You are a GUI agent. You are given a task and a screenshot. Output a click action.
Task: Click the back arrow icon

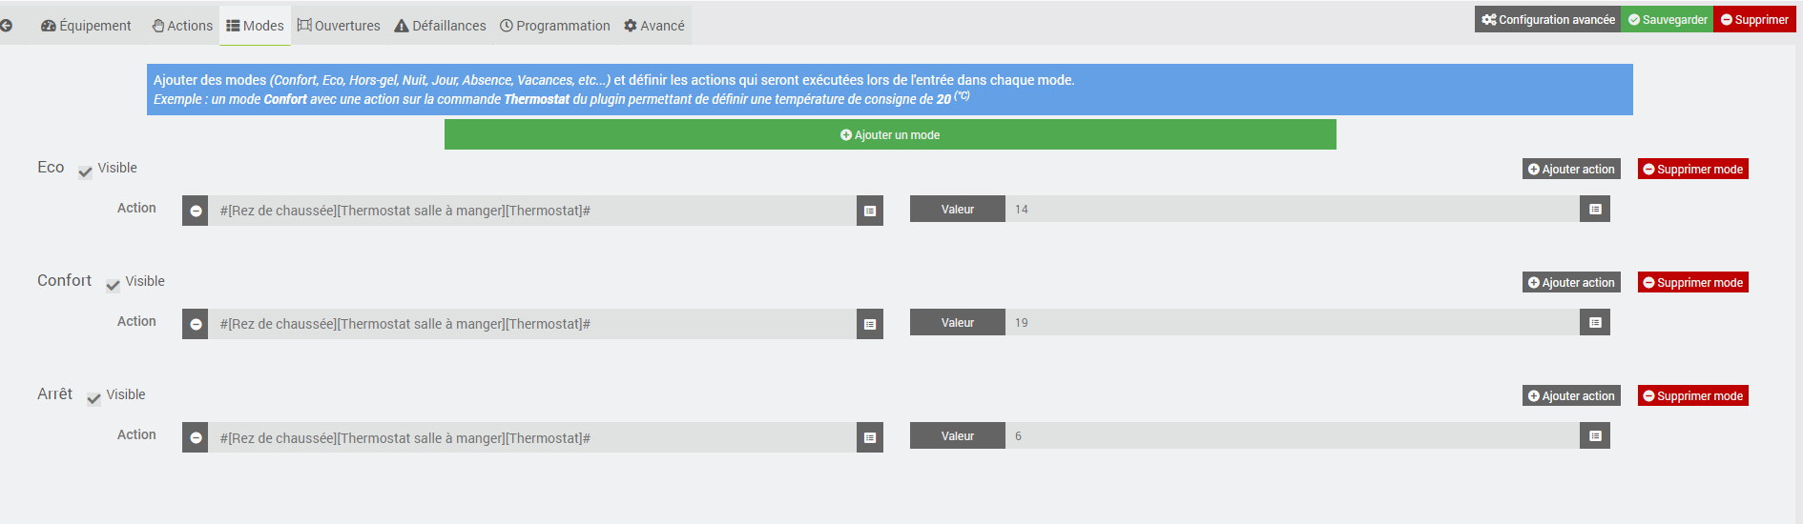[7, 26]
